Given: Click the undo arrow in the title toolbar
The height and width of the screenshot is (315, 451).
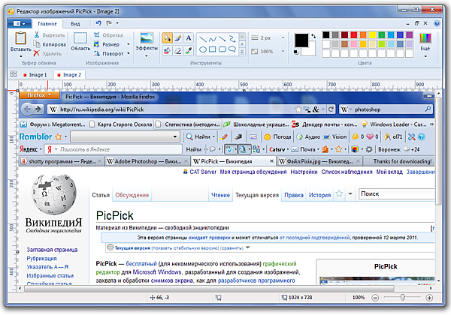Looking at the screenshot, I should 98,23.
